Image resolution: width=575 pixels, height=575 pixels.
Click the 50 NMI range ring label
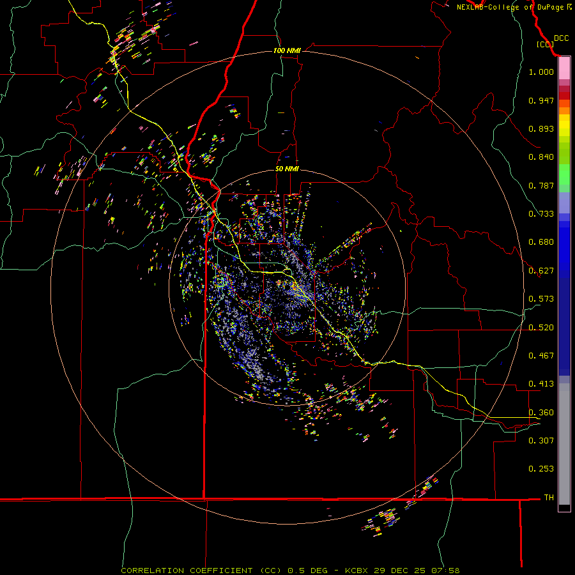tap(287, 169)
